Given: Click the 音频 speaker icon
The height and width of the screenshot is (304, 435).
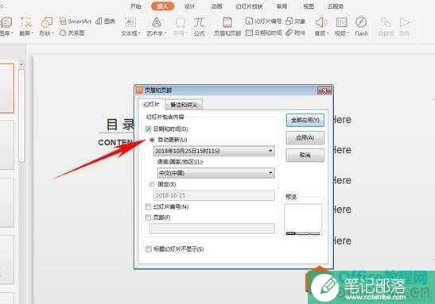Looking at the screenshot, I should 321,22.
